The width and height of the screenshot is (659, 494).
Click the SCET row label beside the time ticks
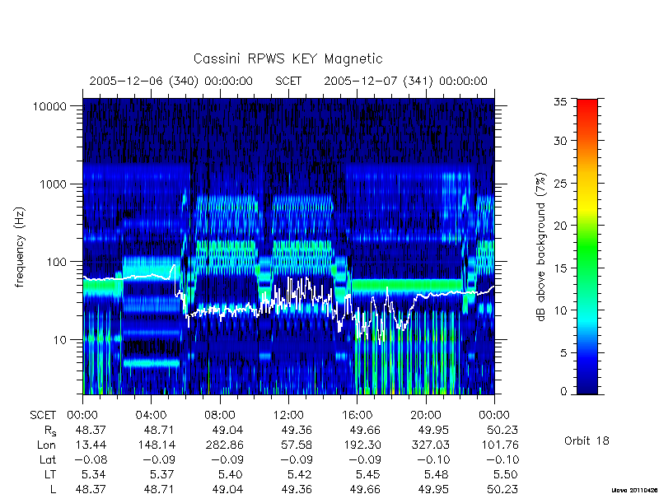pyautogui.click(x=43, y=416)
